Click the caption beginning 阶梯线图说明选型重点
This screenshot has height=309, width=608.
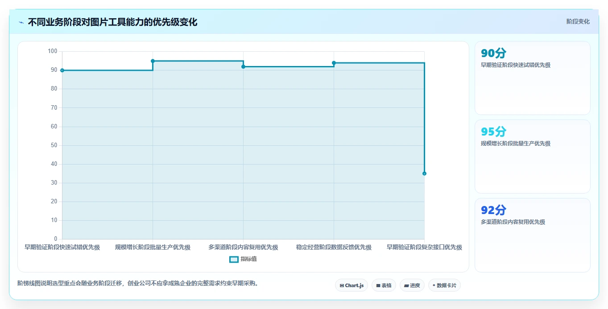pyautogui.click(x=138, y=283)
